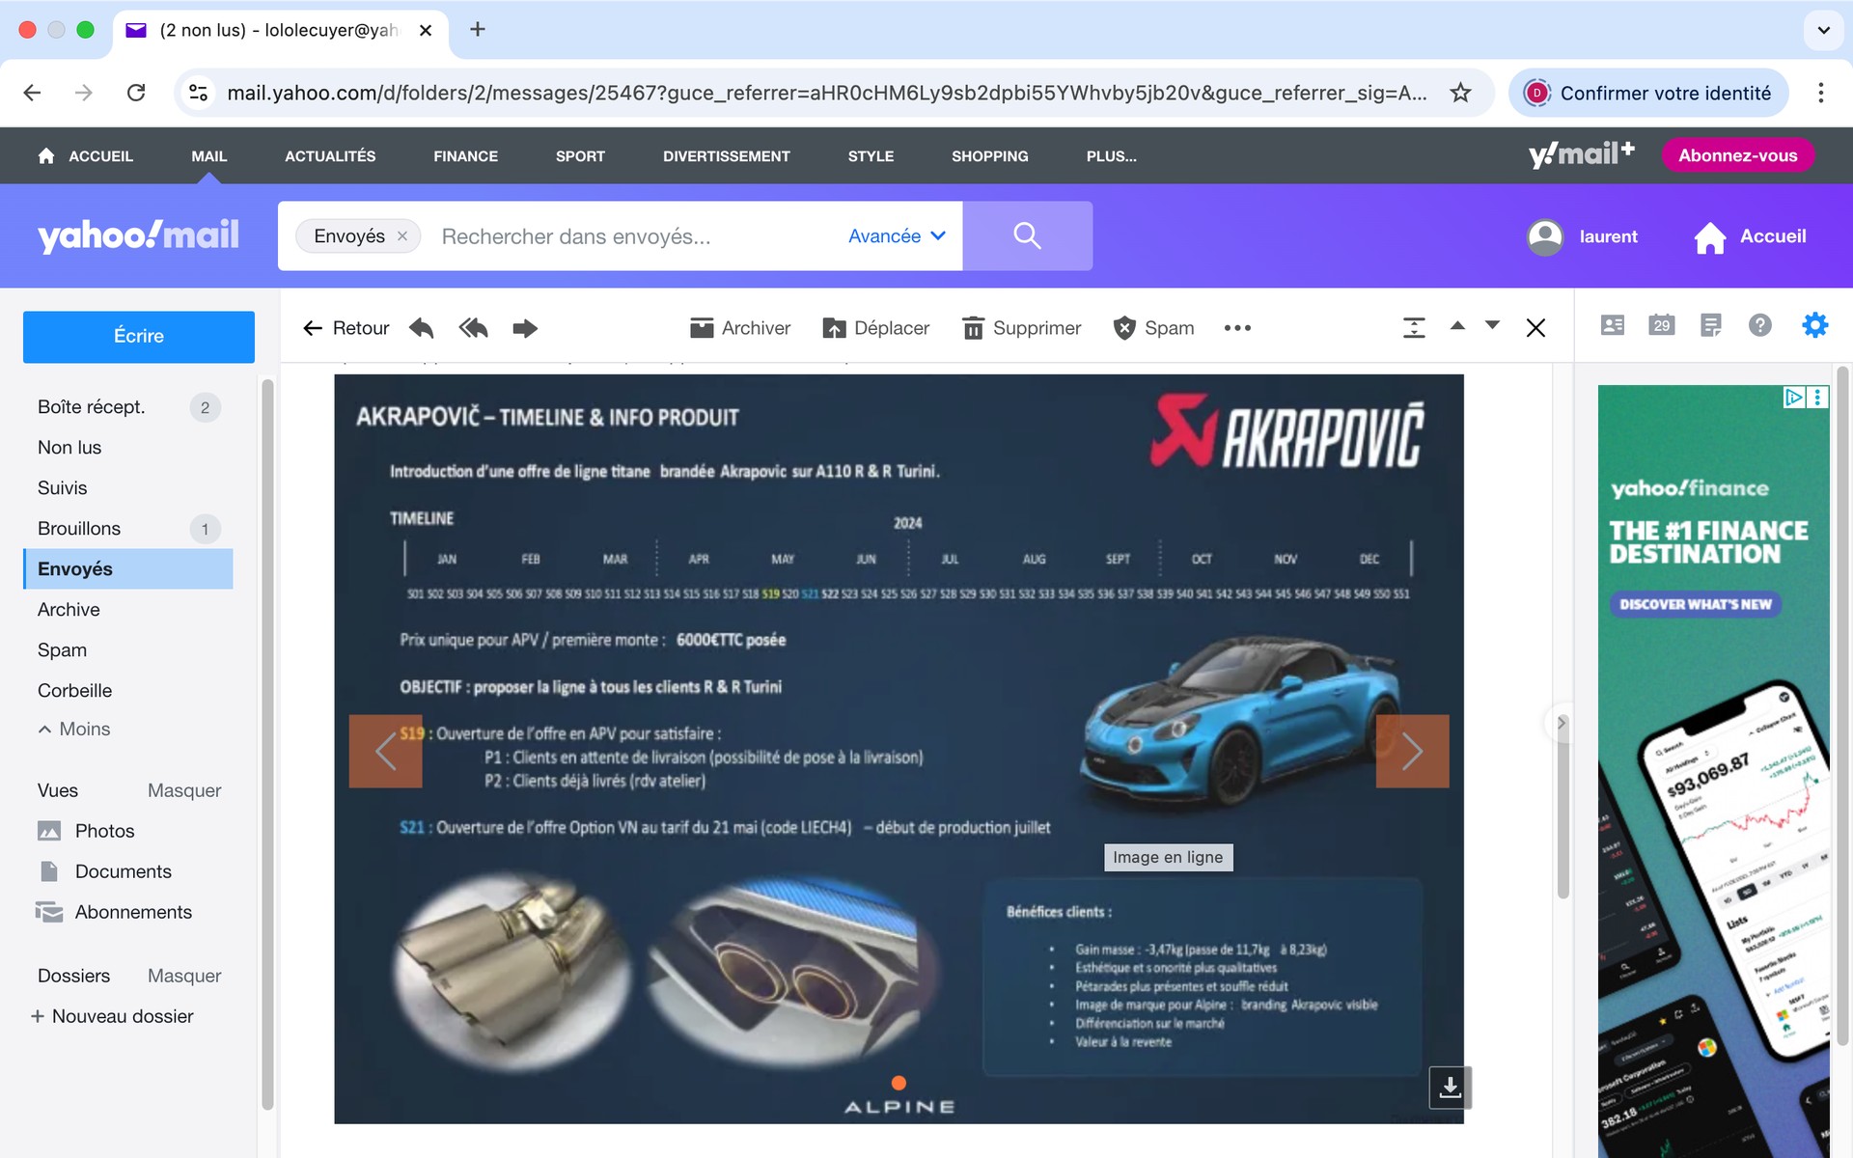Open the tab search dropdown arrow
The height and width of the screenshot is (1158, 1853).
[x=1823, y=30]
